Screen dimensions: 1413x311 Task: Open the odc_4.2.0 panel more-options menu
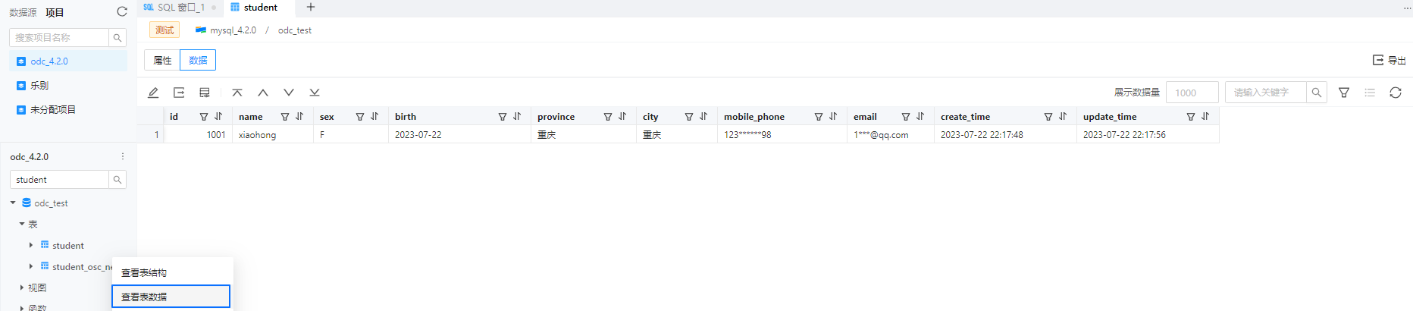(x=123, y=156)
